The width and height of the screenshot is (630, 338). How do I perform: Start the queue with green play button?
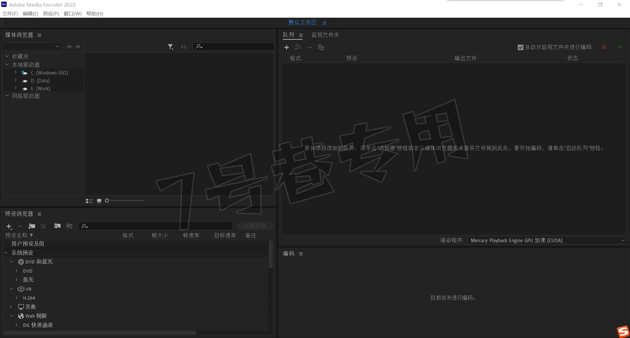pos(619,47)
